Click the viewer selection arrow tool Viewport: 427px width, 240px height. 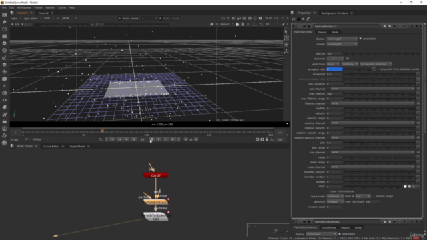click(x=286, y=32)
